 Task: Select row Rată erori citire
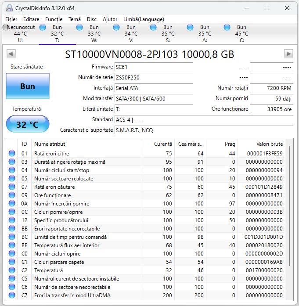pyautogui.click(x=146, y=153)
